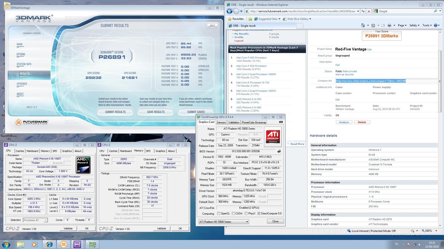444x249 pixels.
Task: Click Validate in the left CPU-Z window
Action: pos(68,229)
